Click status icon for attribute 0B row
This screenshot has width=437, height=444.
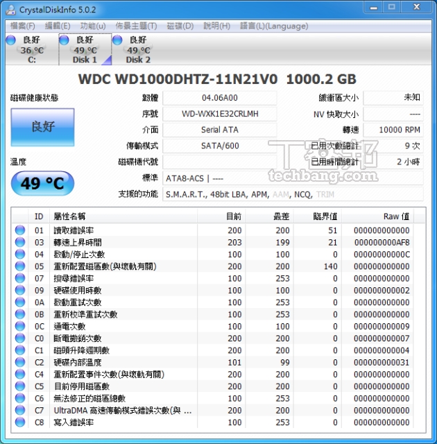click(20, 314)
